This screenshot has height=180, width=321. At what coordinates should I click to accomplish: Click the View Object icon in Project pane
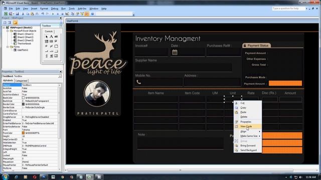10,22
